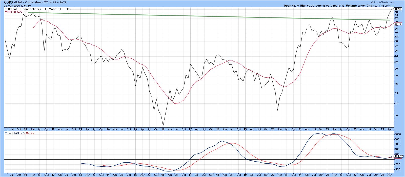This screenshot has height=177, width=405.
Task: Click the COPX ticker symbol
Action: pos(8,2)
